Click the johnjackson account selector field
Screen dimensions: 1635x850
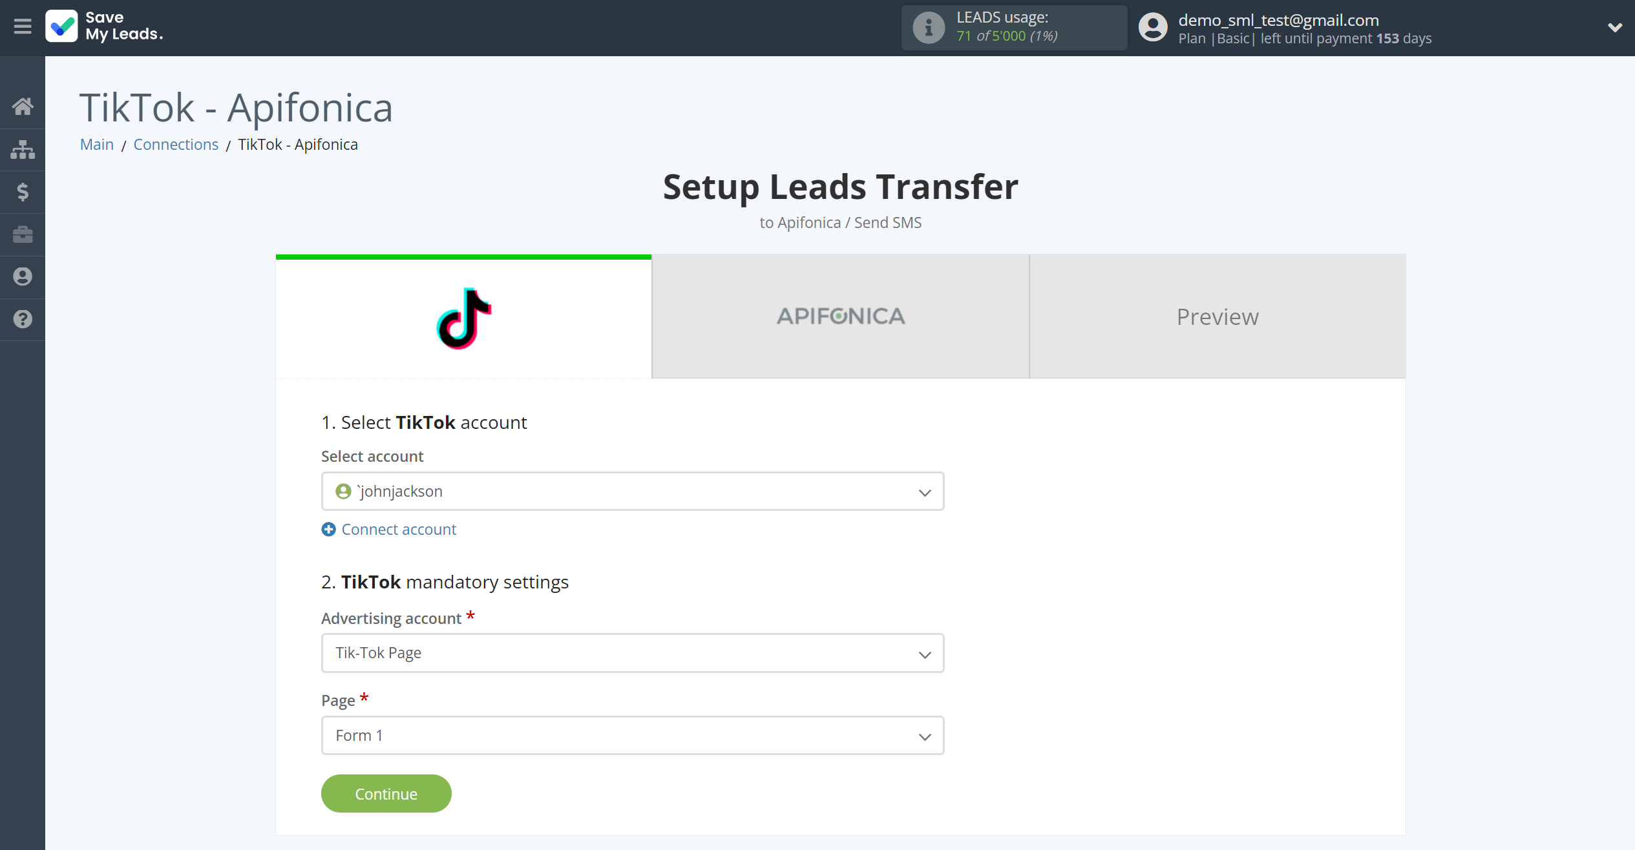point(633,491)
